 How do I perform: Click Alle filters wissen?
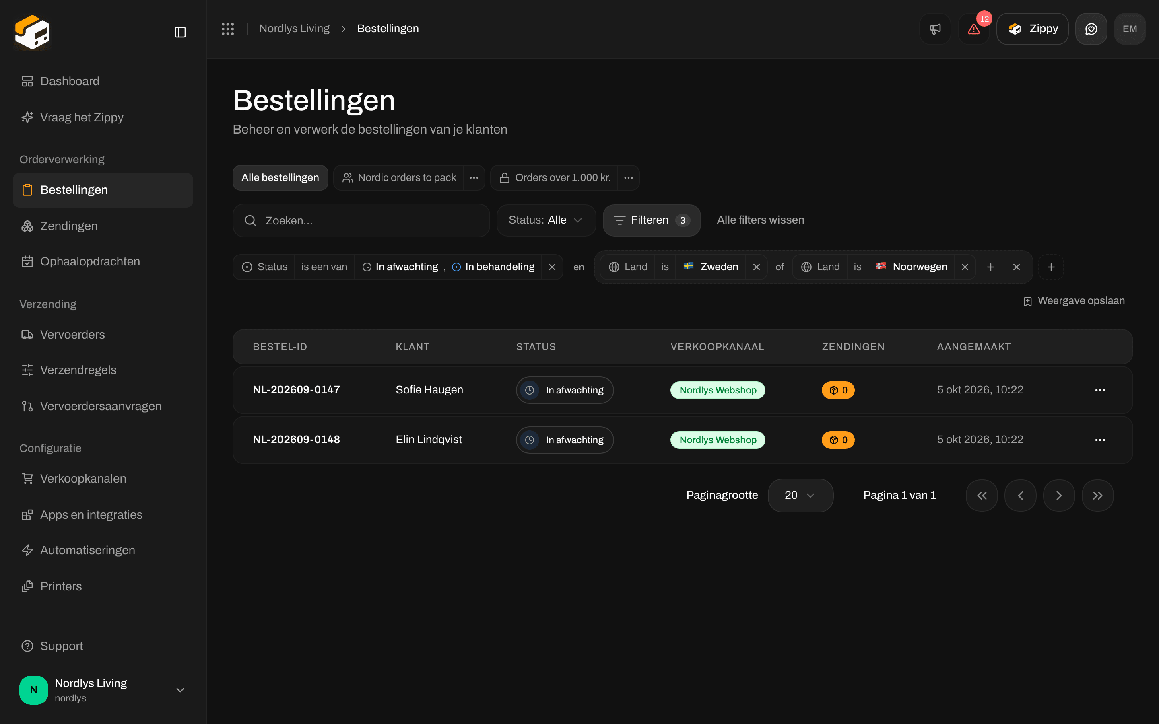761,220
